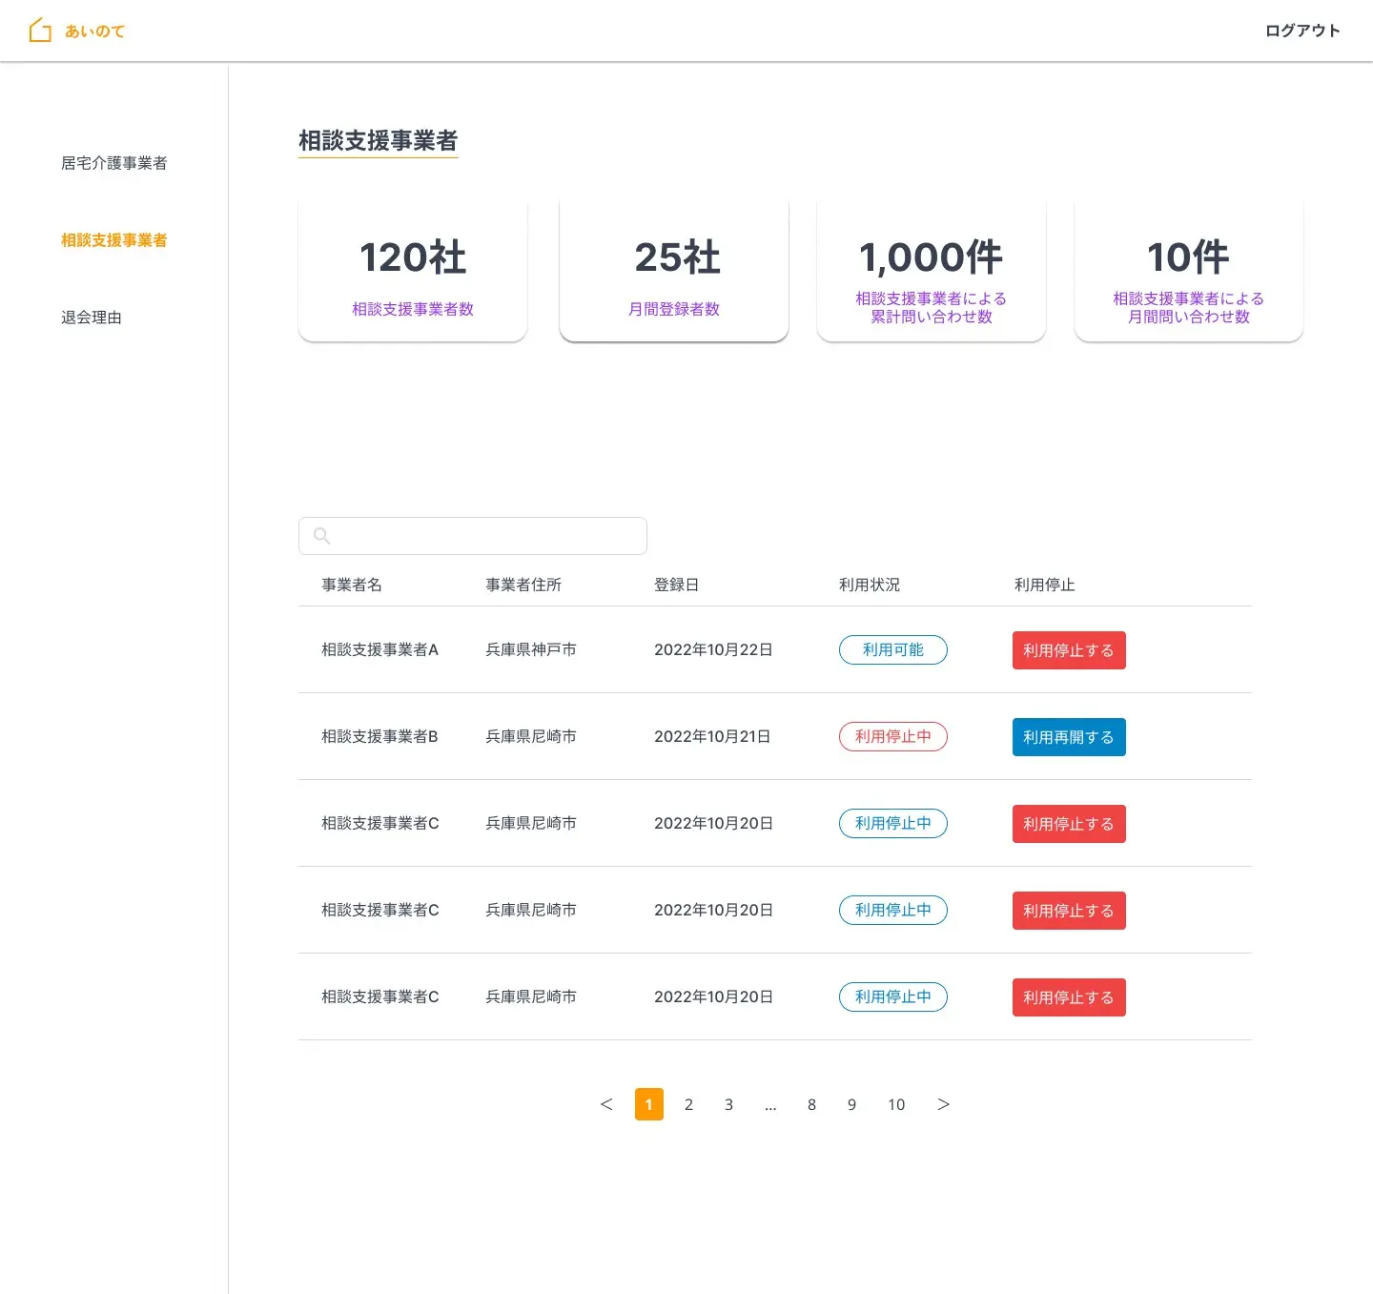Focus the provider search input field
This screenshot has height=1294, width=1373.
[486, 536]
